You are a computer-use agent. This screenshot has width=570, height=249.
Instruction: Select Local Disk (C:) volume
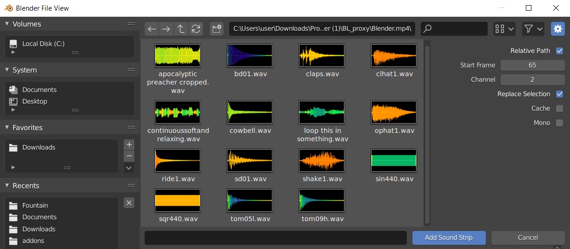point(70,44)
